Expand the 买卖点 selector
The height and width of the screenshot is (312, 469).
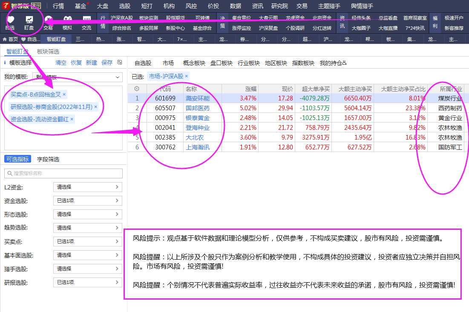(x=88, y=241)
